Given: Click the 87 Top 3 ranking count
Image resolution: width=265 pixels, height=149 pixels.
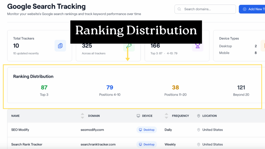Looking at the screenshot, I should point(44,87).
